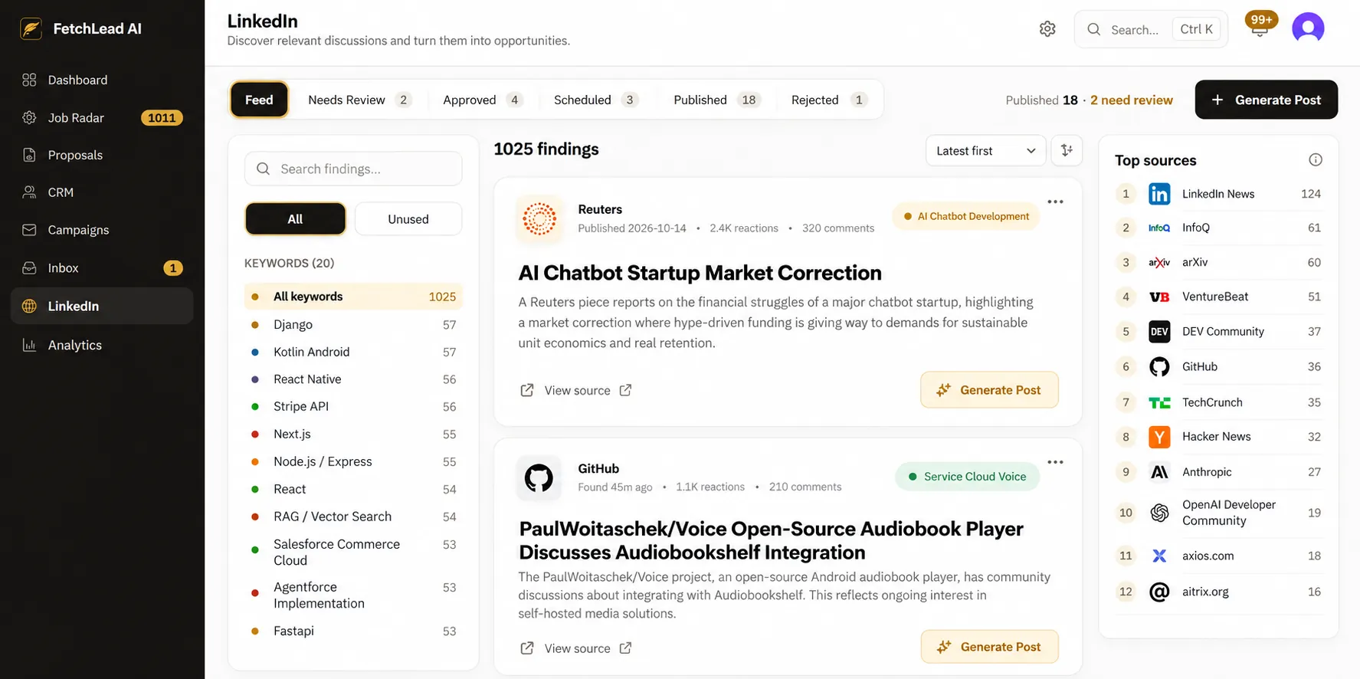Viewport: 1360px width, 679px height.
Task: Filter by Salesforce Commerce Cloud keyword
Action: pyautogui.click(x=353, y=552)
